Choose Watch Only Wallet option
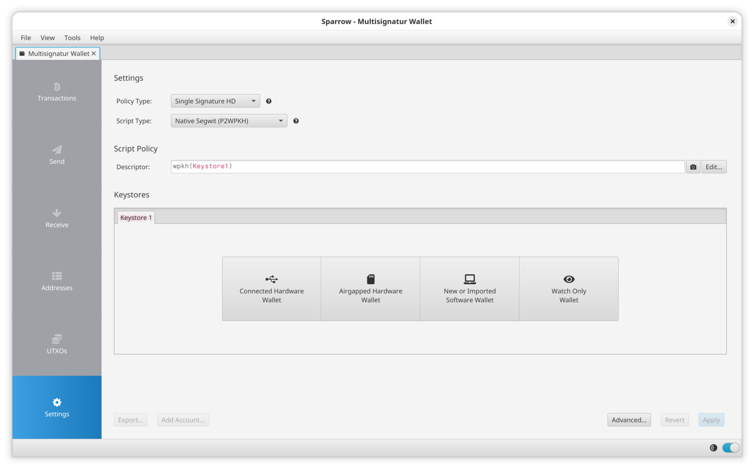Screen dimensions: 754x469 pos(569,289)
